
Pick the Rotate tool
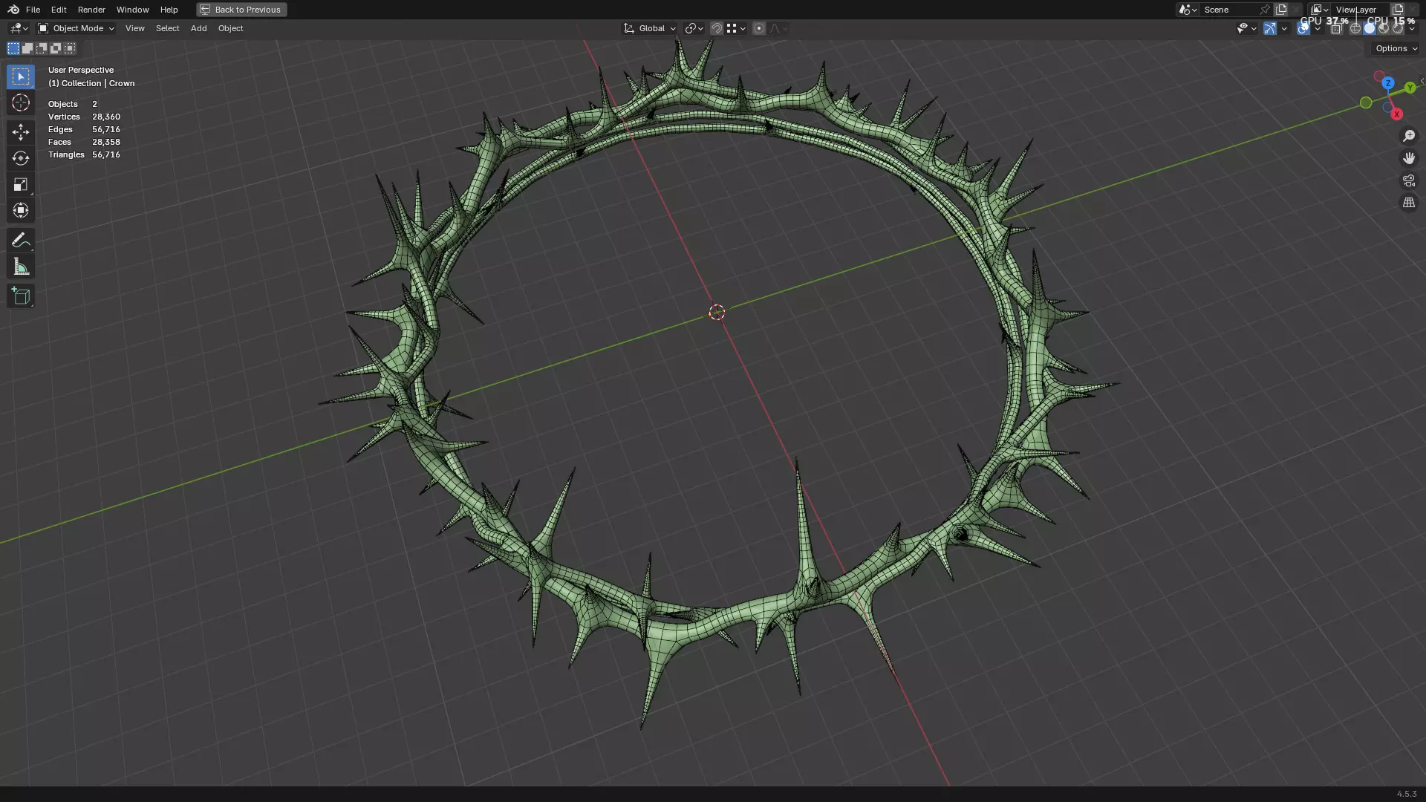(x=21, y=158)
